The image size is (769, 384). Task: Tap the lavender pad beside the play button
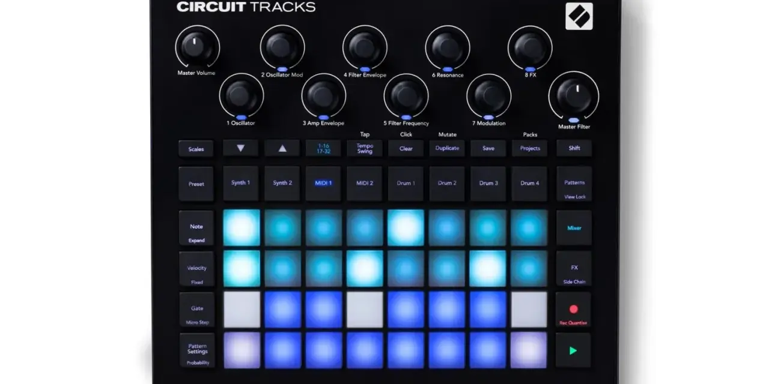(x=529, y=350)
